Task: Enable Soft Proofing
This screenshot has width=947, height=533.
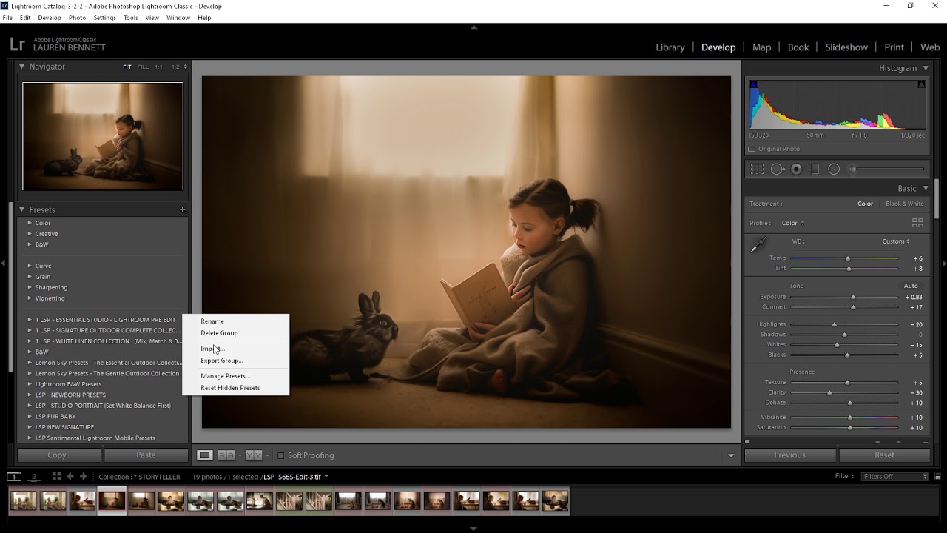Action: [281, 455]
